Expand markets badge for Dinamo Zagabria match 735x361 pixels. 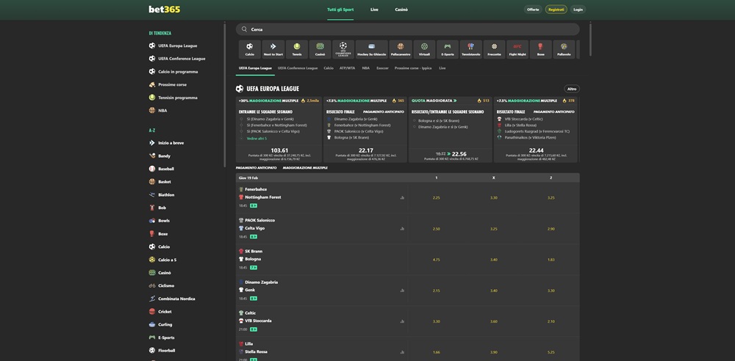point(253,299)
